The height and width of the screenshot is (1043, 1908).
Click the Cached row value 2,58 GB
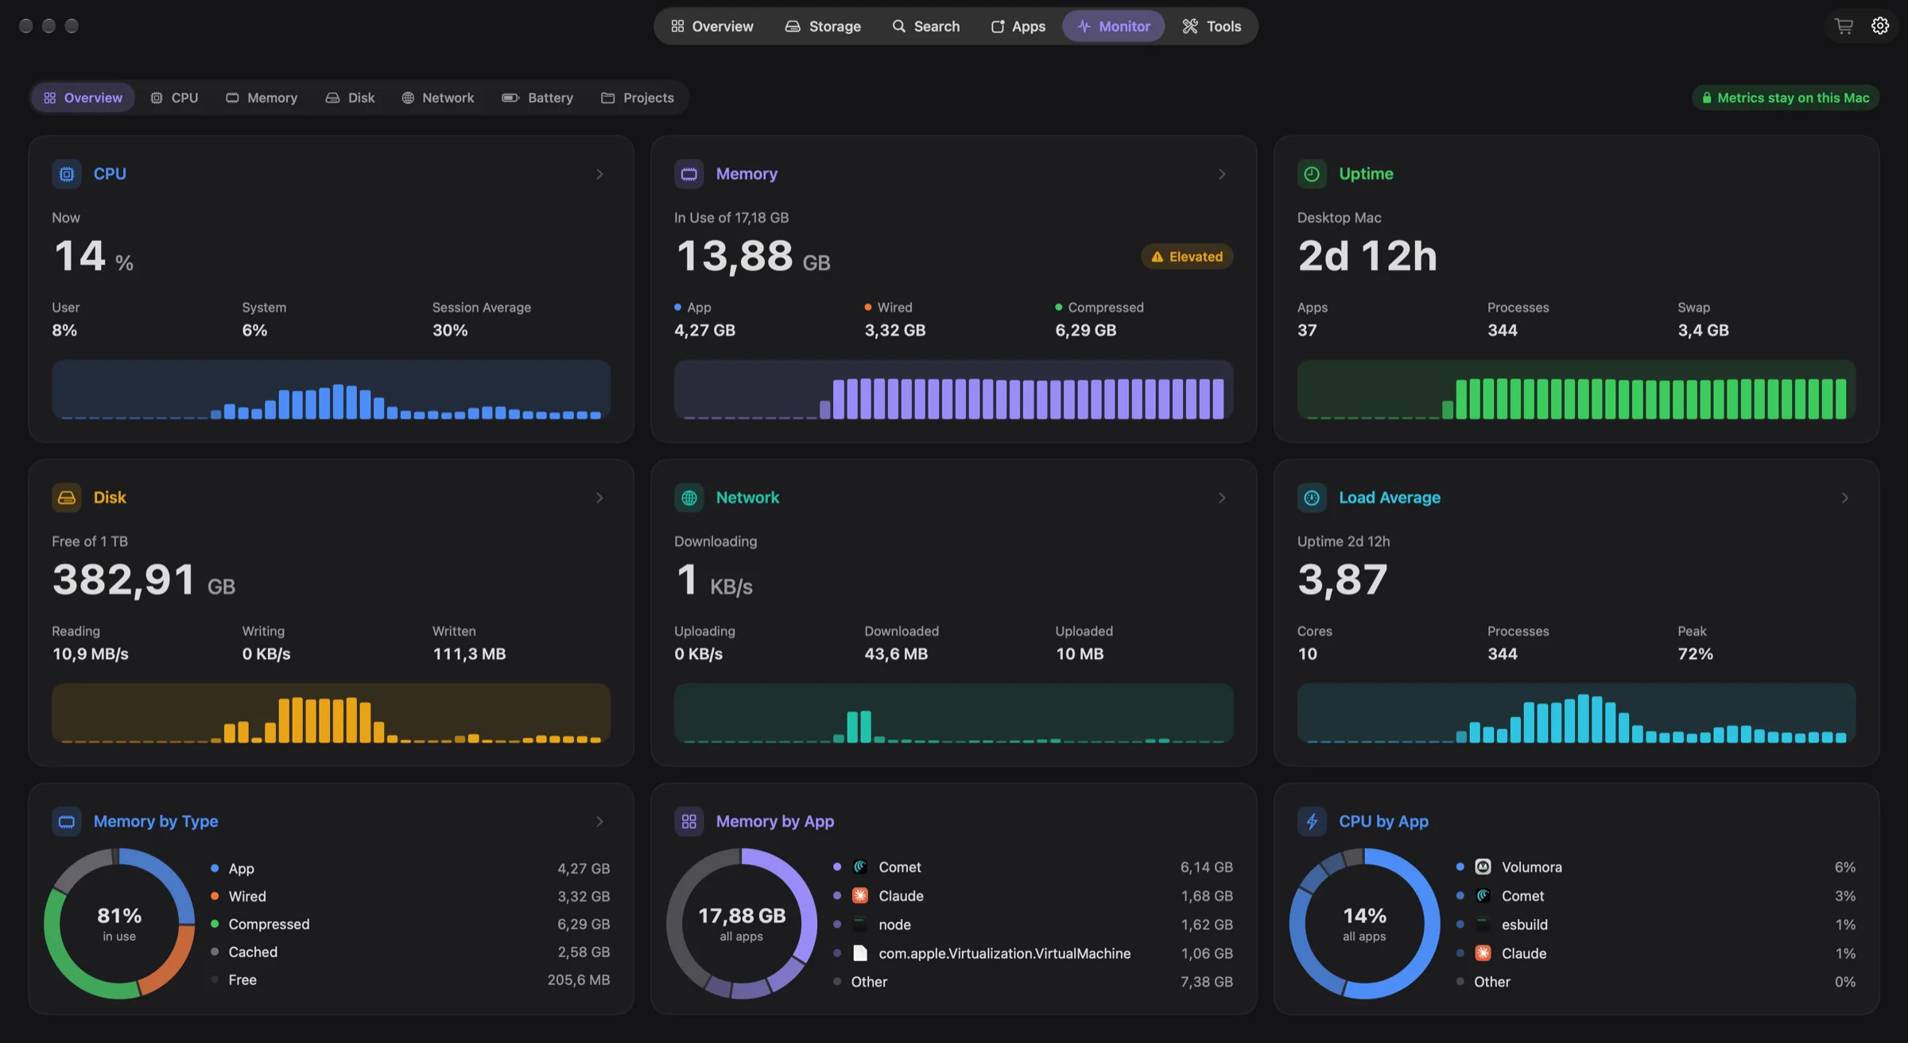pyautogui.click(x=584, y=952)
